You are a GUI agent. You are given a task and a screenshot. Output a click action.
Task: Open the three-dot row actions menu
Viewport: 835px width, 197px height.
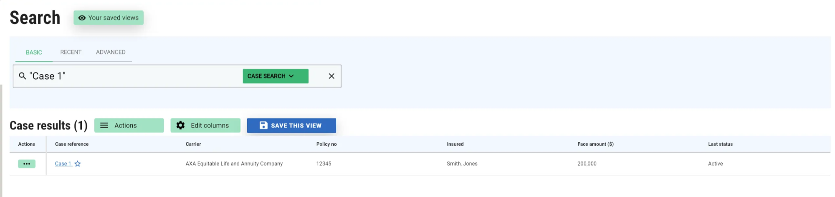pos(27,164)
